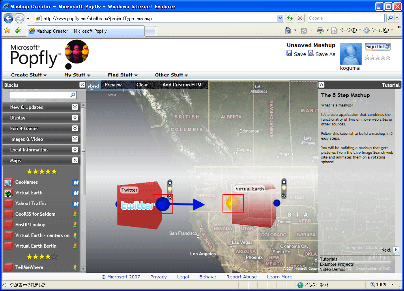Screen dimensions: 404x291
Task: Click the RSS feeds icon
Action: (304, 31)
